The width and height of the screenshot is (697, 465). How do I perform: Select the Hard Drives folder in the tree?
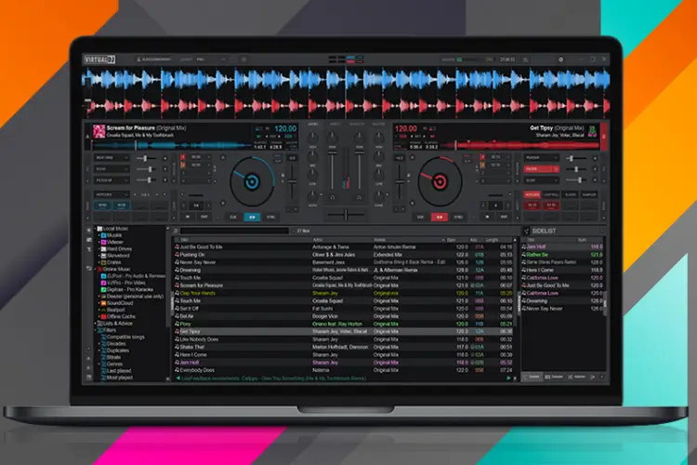coord(116,249)
